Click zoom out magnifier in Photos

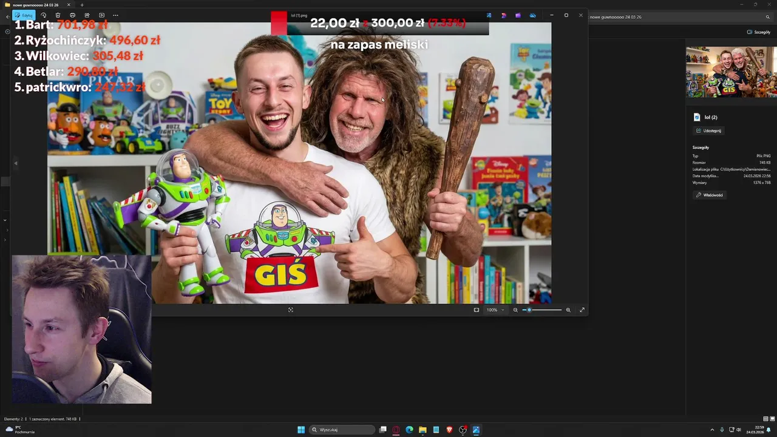(x=515, y=310)
